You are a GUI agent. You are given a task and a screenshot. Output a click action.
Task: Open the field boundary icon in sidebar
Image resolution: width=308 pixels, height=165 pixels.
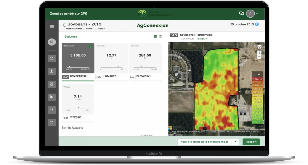pos(52,122)
